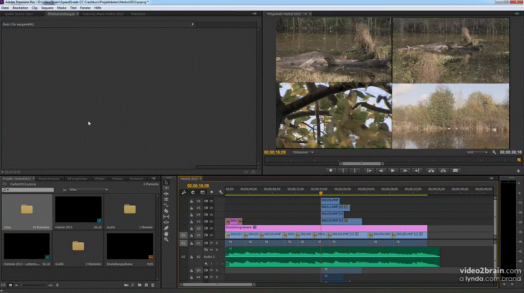Play the Program monitor sequence
The width and height of the screenshot is (524, 293).
click(x=393, y=171)
